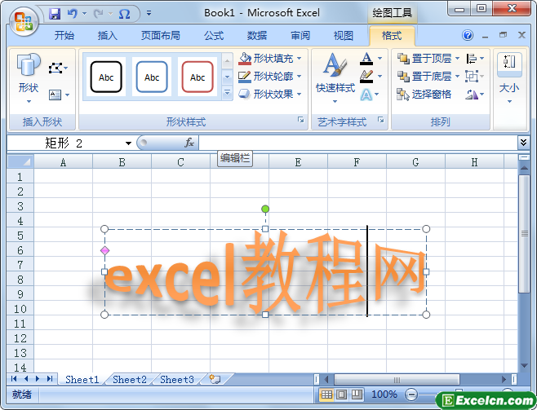Viewport: 537px width, 410px height.
Task: Open the 大小 size group
Action: click(509, 78)
